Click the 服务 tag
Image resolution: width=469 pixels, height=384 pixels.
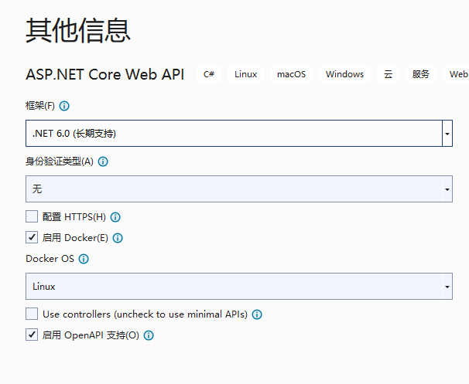pos(420,74)
